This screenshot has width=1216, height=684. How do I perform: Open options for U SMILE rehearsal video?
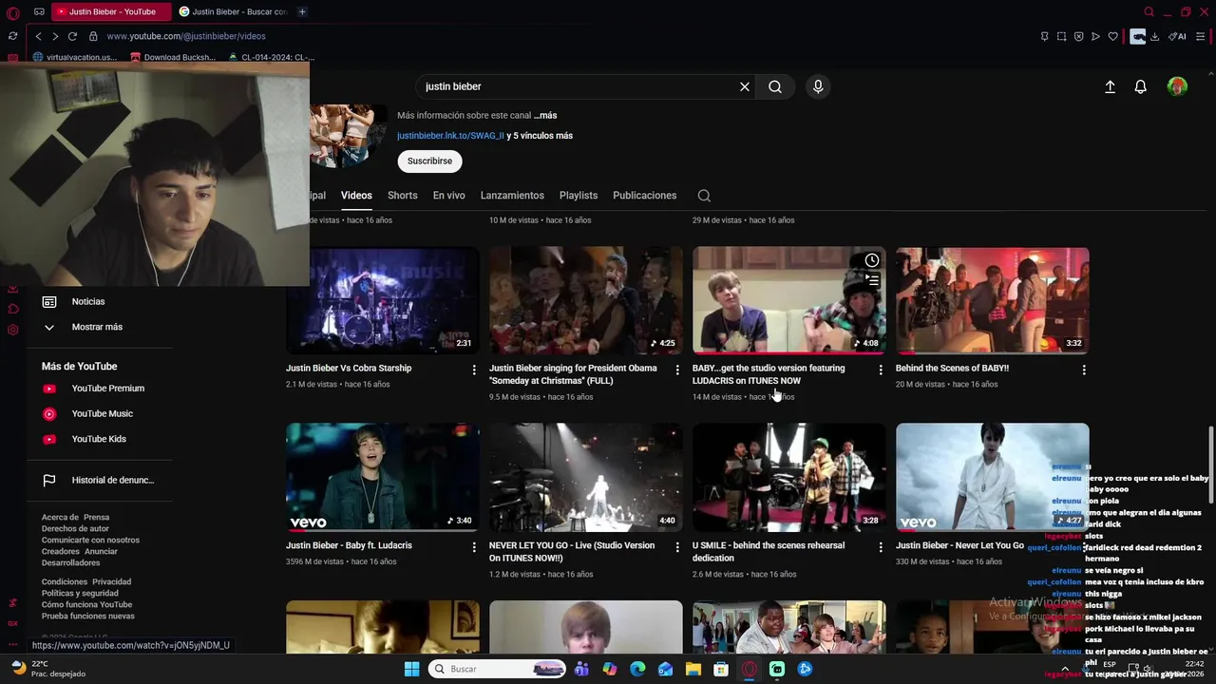coord(881,547)
